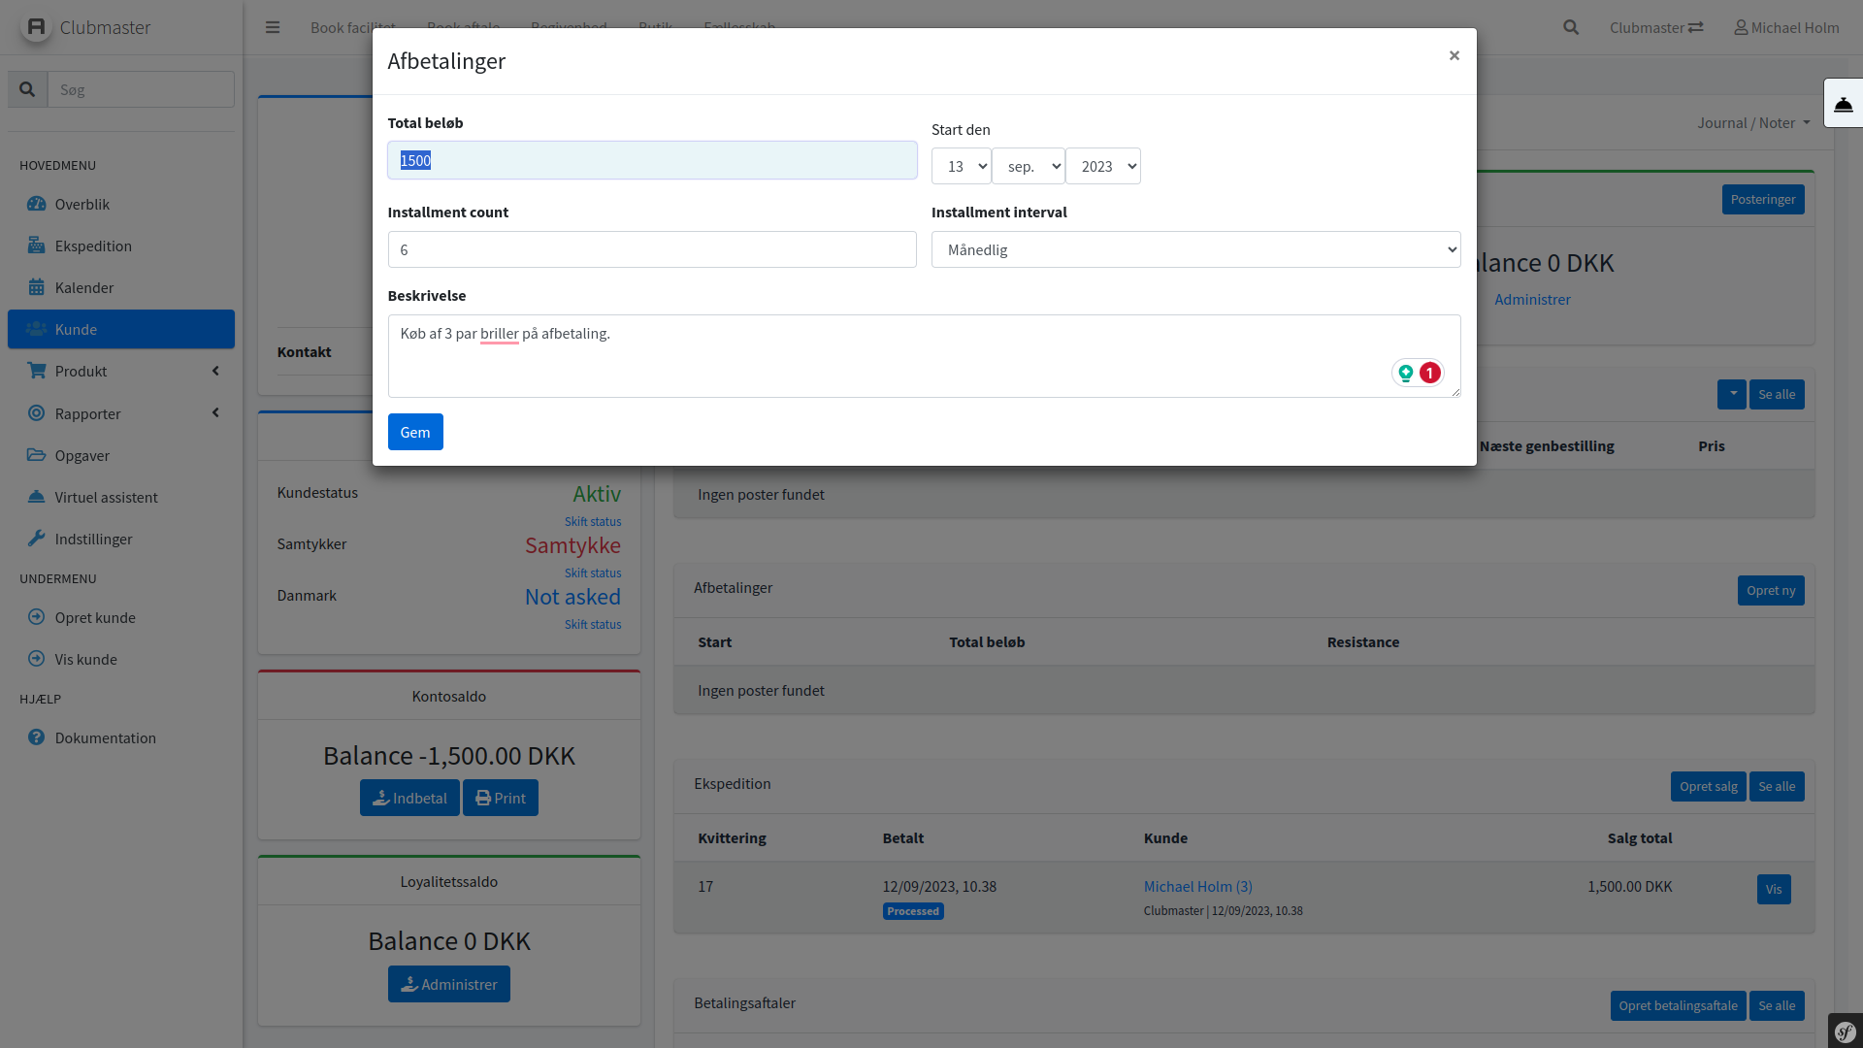This screenshot has height=1048, width=1863.
Task: Open Kalender from the main menu
Action: [84, 287]
